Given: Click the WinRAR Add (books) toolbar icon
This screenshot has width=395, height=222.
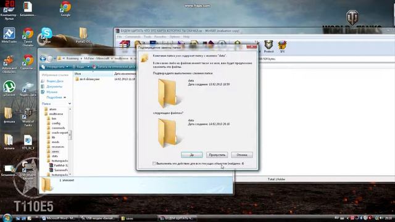Looking at the screenshot, I should pyautogui.click(x=125, y=45).
